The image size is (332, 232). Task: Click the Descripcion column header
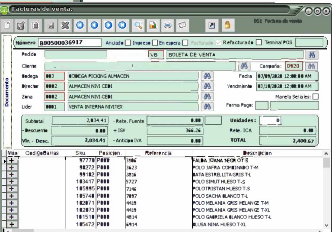click(257, 153)
